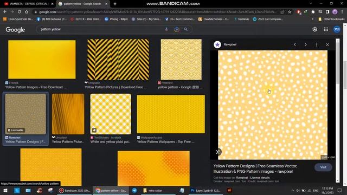The width and height of the screenshot is (347, 195).
Task: Click the search magnifier in Google box
Action: [185, 29]
